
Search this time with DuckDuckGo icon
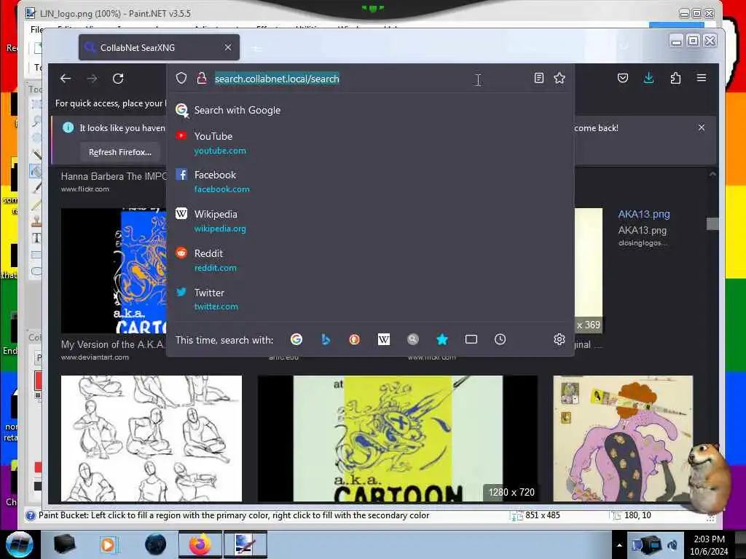tap(355, 339)
